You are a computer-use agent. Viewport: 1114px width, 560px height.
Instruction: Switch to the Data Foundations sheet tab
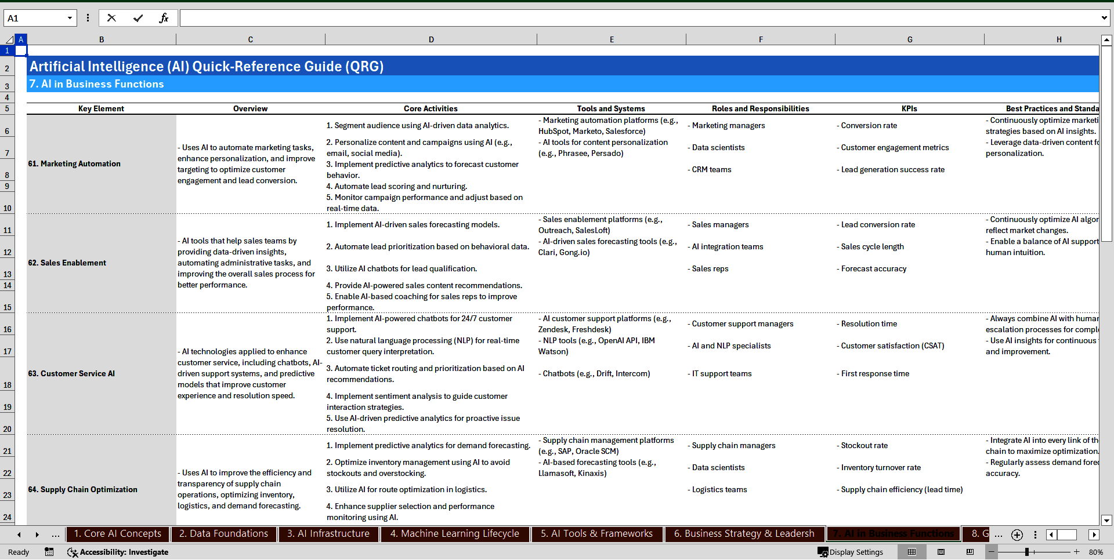pyautogui.click(x=223, y=534)
